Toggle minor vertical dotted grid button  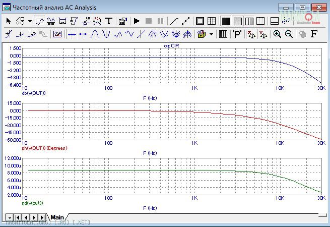coord(260,21)
